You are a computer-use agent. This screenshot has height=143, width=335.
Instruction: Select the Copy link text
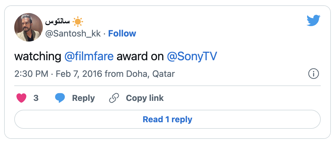pos(145,98)
